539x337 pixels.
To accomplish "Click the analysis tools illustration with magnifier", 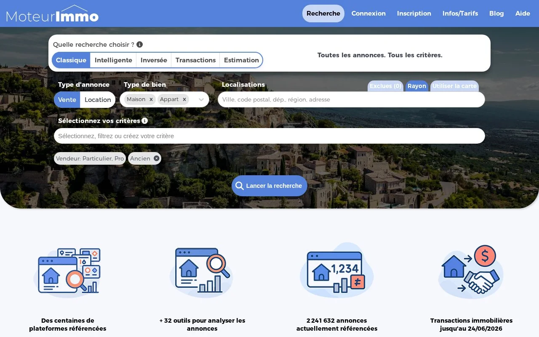I will pyautogui.click(x=202, y=271).
